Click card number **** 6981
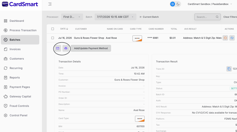This screenshot has width=237, height=132. [x=153, y=38]
